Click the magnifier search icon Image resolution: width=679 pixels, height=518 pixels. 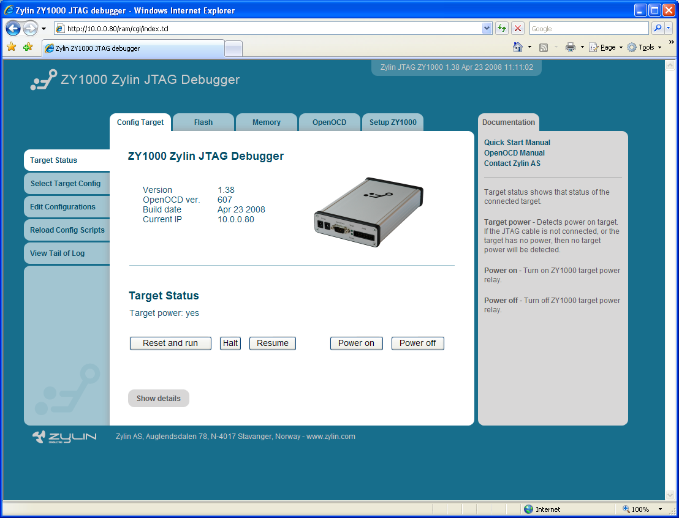658,29
